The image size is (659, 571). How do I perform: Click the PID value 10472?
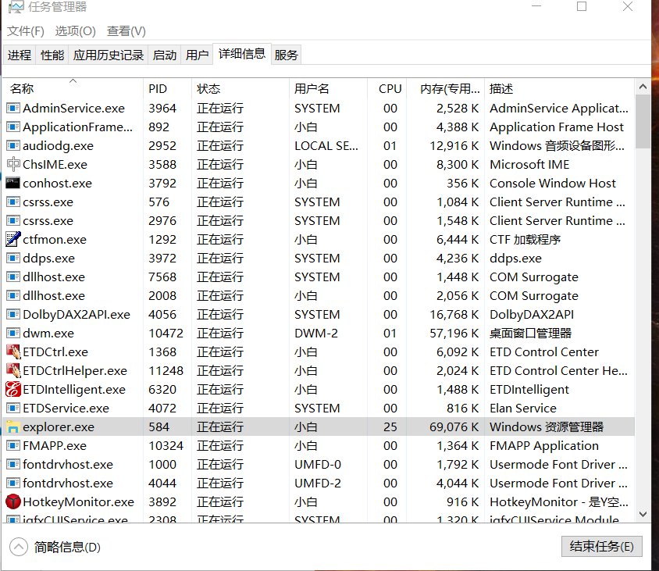pos(166,334)
